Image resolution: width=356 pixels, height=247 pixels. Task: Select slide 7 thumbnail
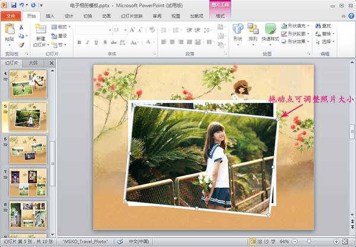28,182
